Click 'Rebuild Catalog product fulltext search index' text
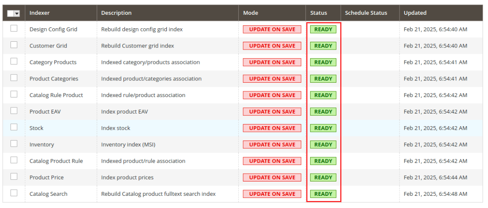The image size is (488, 208). (x=159, y=194)
